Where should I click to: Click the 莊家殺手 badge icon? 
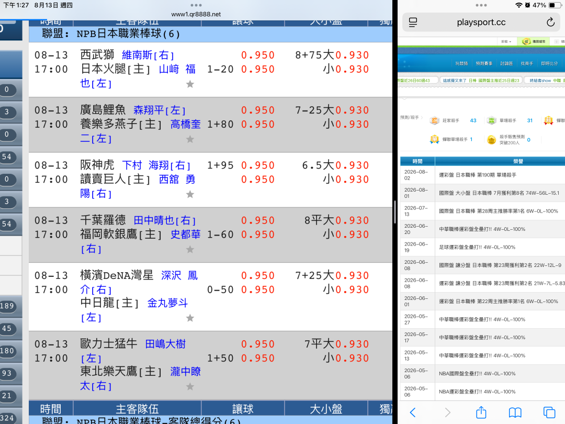(434, 120)
